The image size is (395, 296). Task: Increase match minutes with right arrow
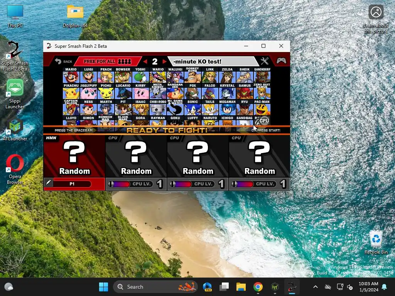pyautogui.click(x=164, y=61)
